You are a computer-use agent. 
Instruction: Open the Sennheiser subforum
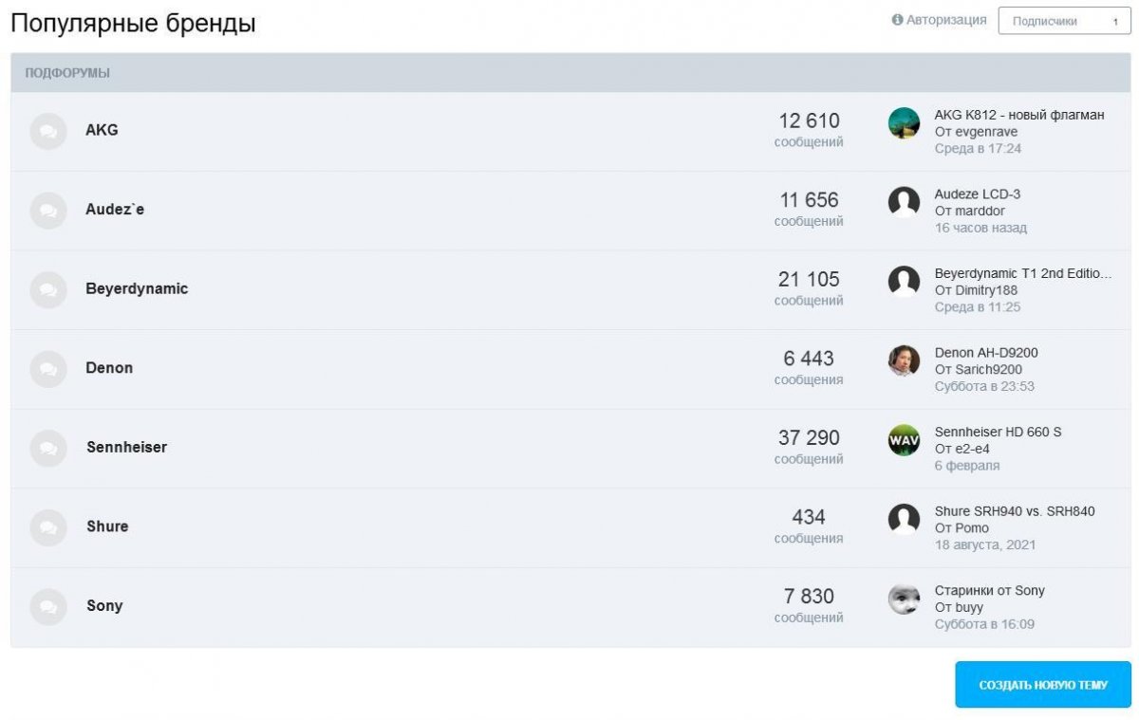click(126, 447)
